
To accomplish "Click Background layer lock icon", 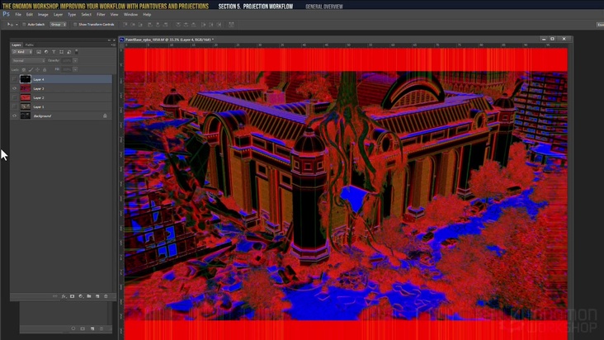I will pyautogui.click(x=105, y=116).
